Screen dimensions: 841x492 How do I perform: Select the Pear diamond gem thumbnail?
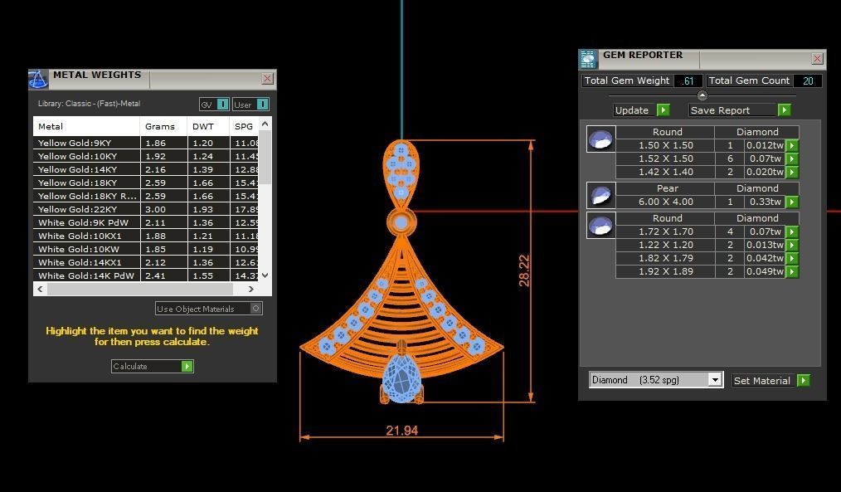(600, 195)
